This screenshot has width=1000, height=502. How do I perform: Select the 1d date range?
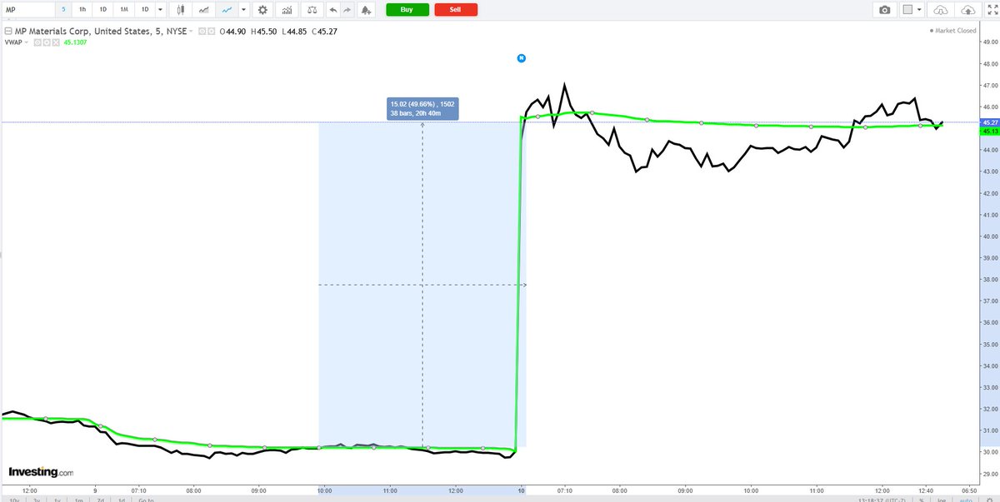[121, 500]
